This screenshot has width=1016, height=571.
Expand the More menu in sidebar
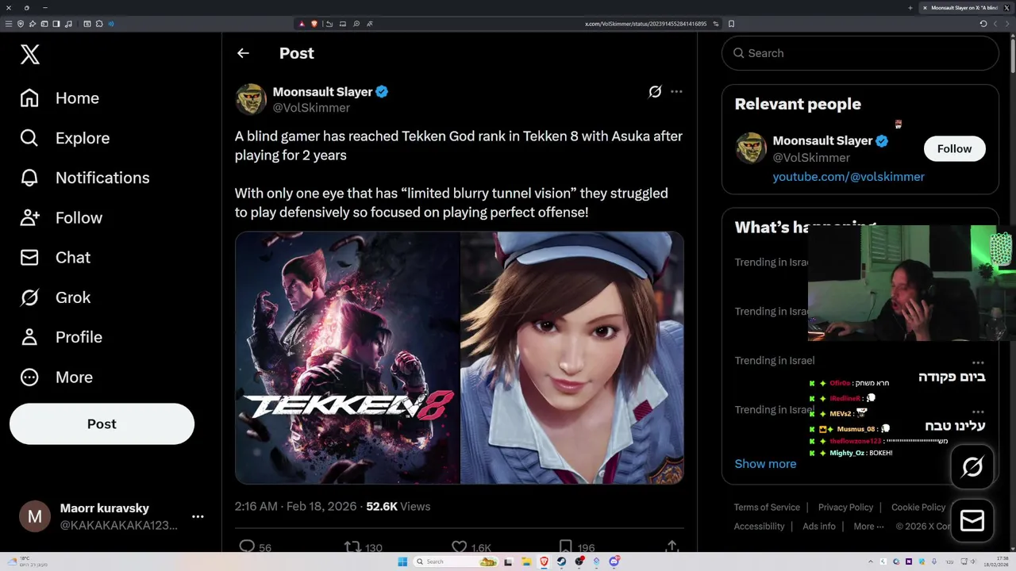point(56,377)
